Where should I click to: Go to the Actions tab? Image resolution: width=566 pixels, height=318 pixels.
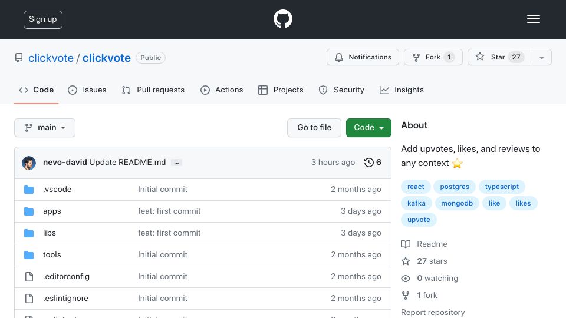click(x=222, y=90)
